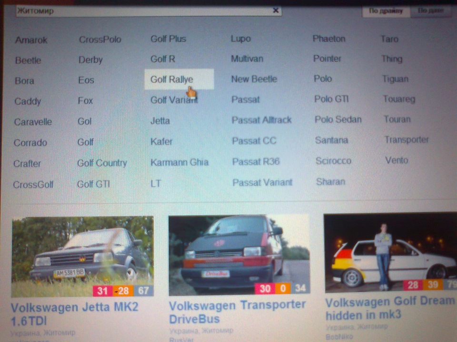Choose the Passat CC model
The image size is (457, 342).
(254, 141)
